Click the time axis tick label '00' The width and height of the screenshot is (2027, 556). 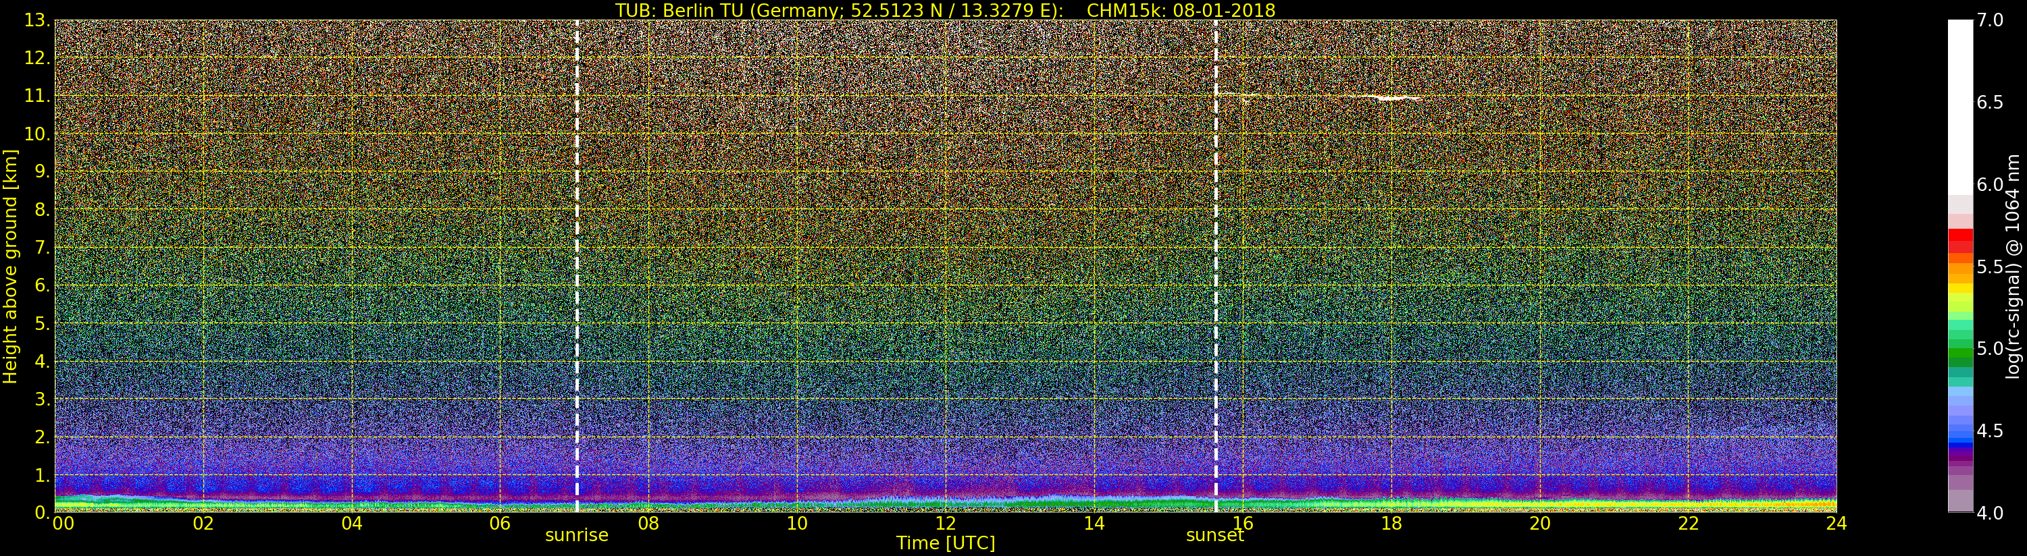pyautogui.click(x=63, y=524)
